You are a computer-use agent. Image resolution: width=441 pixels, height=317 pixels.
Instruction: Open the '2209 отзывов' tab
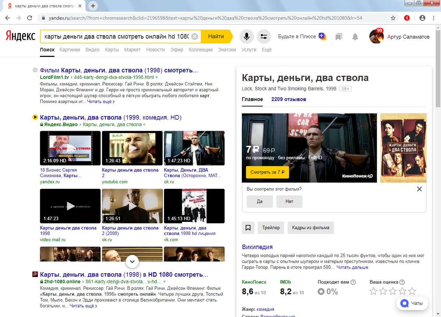click(288, 99)
